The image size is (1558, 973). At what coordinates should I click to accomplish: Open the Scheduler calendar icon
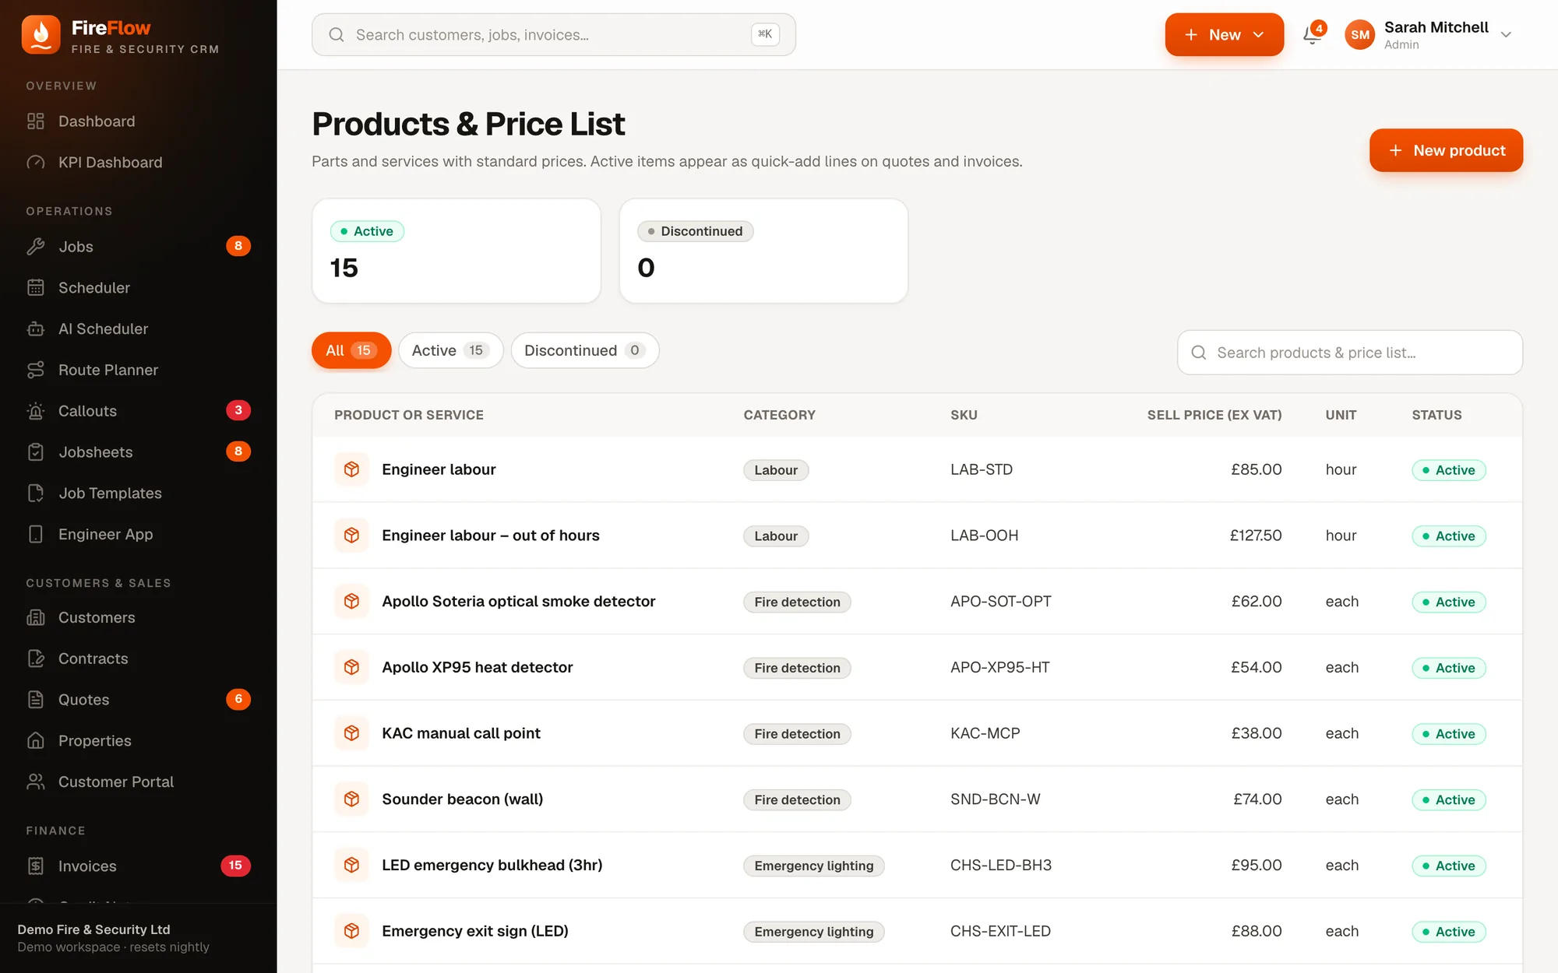tap(36, 288)
